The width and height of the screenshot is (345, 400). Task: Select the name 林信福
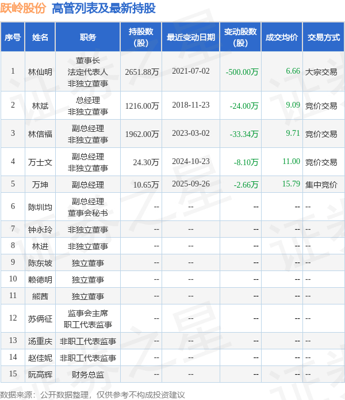coord(40,134)
